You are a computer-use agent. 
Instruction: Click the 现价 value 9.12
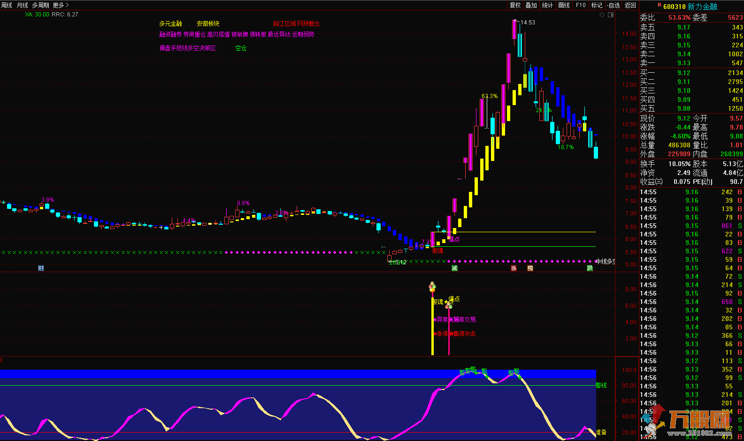[x=684, y=119]
